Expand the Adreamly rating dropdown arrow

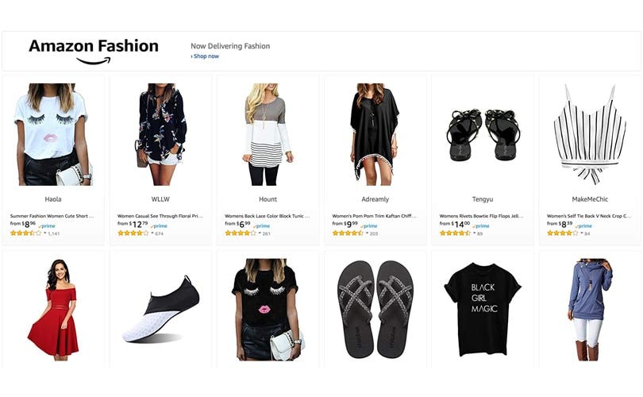pyautogui.click(x=366, y=233)
